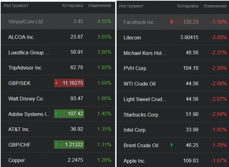The height and width of the screenshot is (167, 229).
Task: Select the Copper instrument row
Action: [17, 160]
